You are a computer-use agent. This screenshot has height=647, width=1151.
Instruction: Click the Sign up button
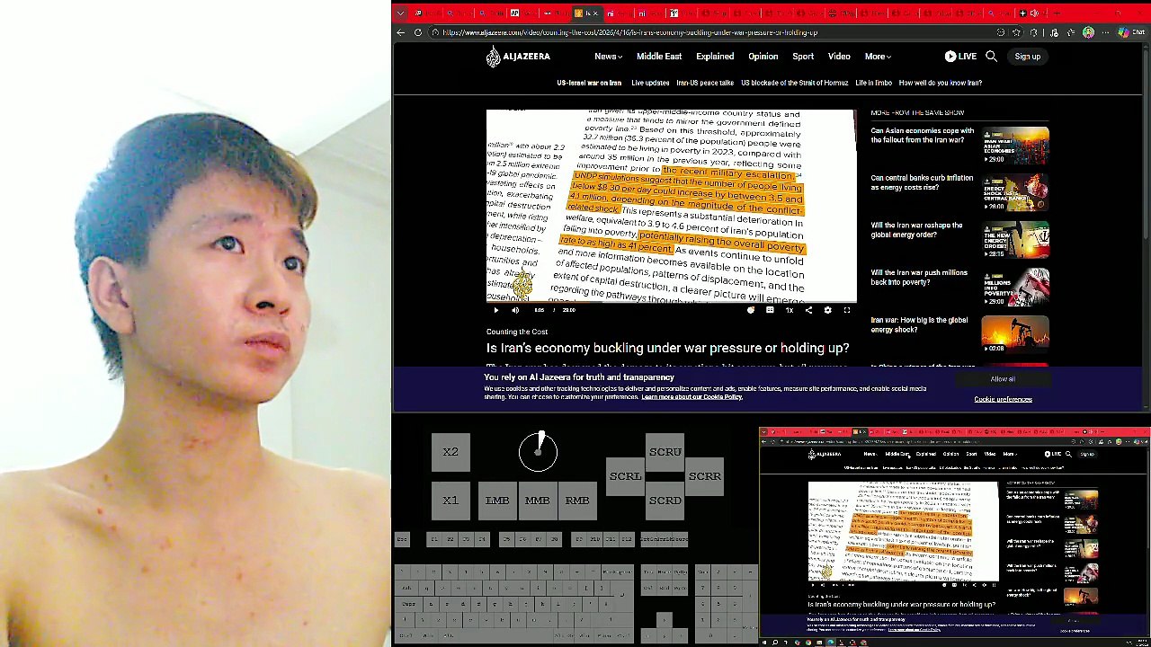(1027, 57)
